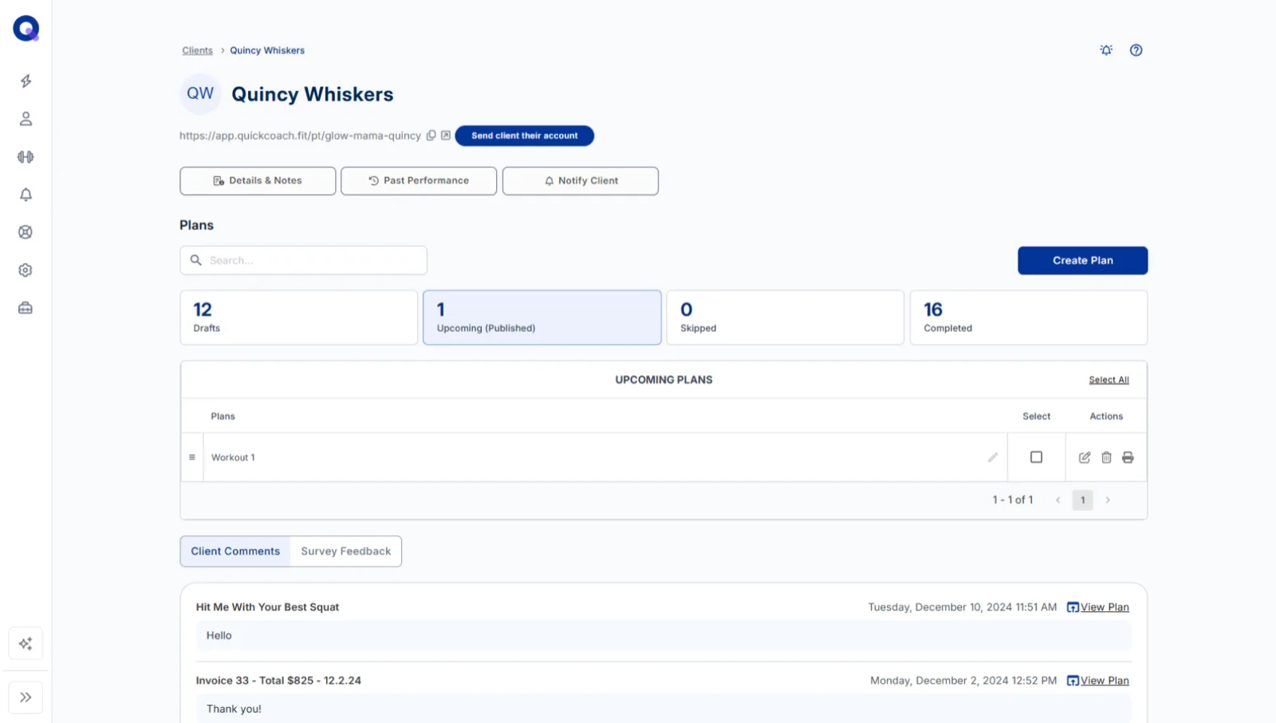Image resolution: width=1276 pixels, height=723 pixels.
Task: View Plan for Invoice 33 comment
Action: [1098, 681]
